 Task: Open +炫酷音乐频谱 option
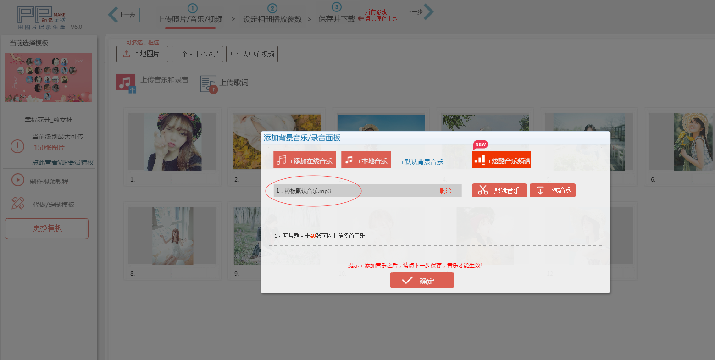501,160
